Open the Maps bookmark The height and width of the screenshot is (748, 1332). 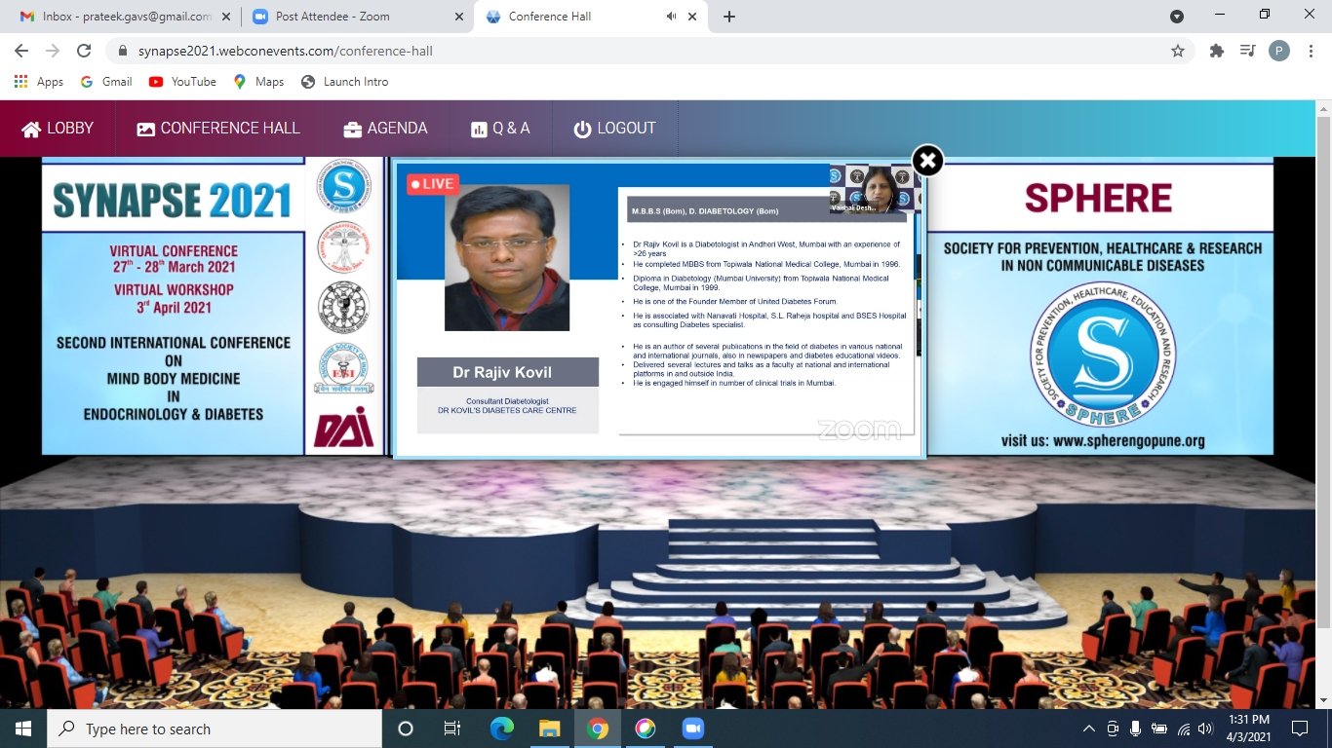tap(258, 82)
